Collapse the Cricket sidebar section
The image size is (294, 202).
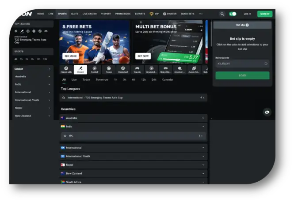(x=49, y=69)
